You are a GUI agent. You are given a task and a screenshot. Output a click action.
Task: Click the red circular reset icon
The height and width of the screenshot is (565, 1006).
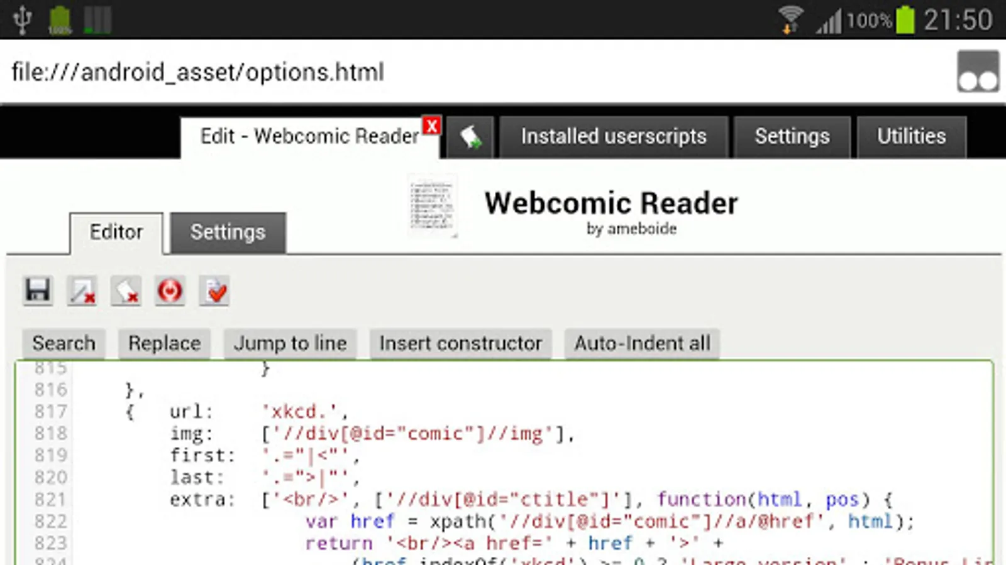(x=170, y=291)
